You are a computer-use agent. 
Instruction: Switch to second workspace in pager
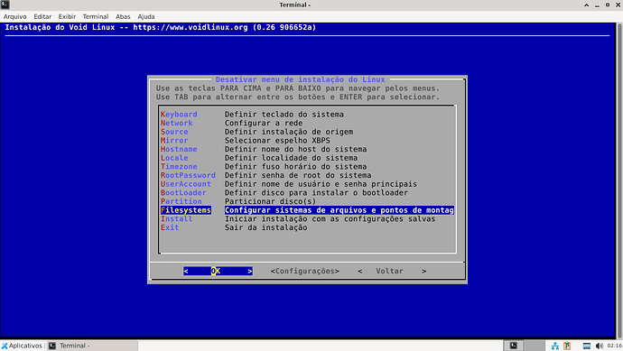[535, 346]
